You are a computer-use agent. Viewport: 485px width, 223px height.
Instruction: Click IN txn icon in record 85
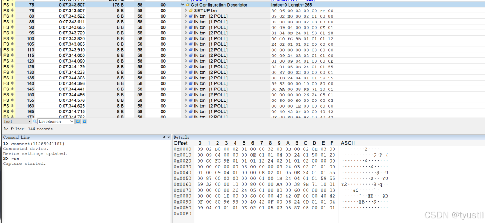coord(191,22)
